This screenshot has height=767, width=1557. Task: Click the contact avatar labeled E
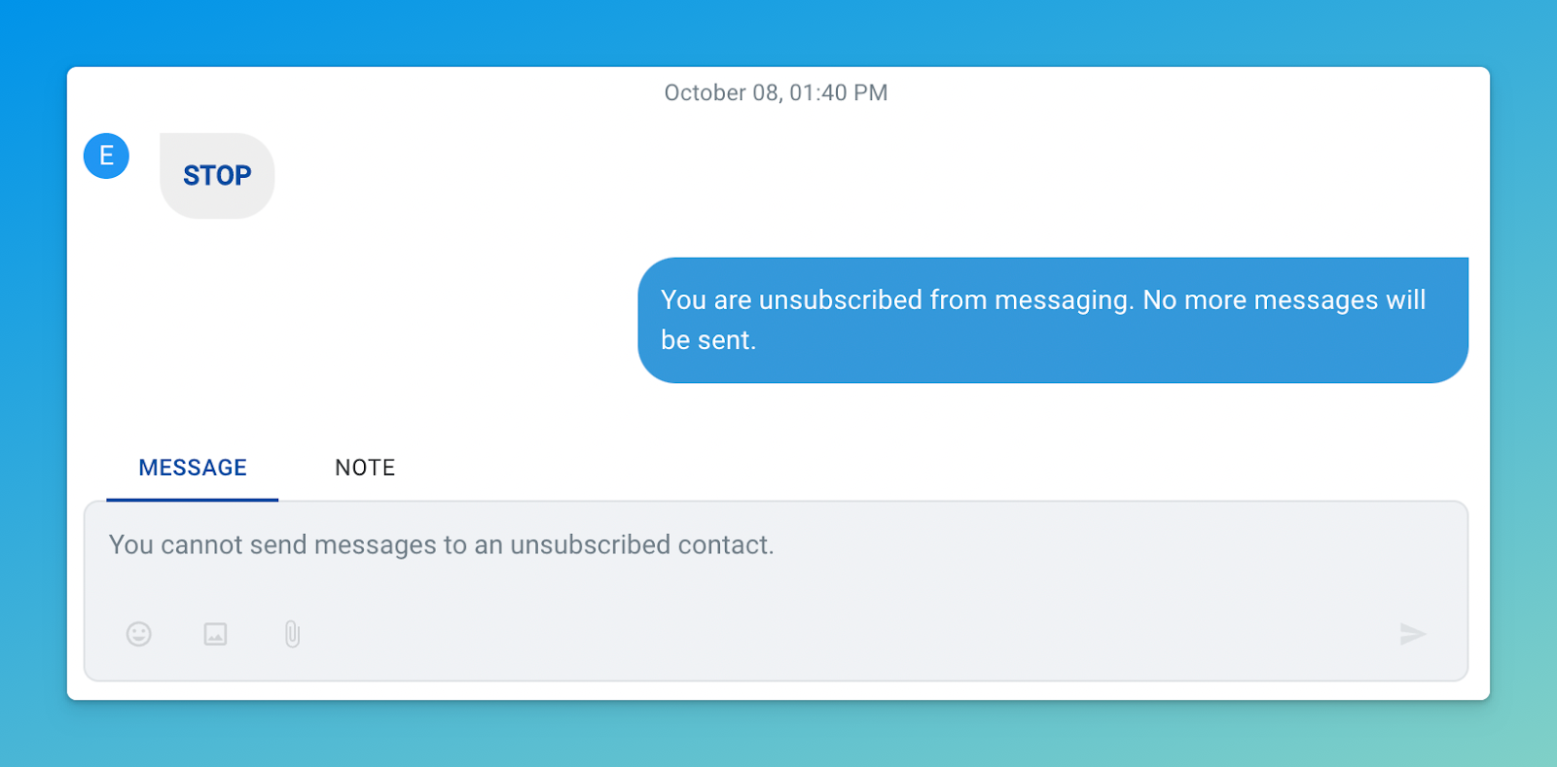(x=106, y=156)
